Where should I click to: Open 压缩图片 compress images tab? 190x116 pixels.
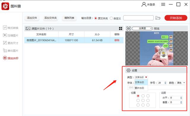coord(11,35)
